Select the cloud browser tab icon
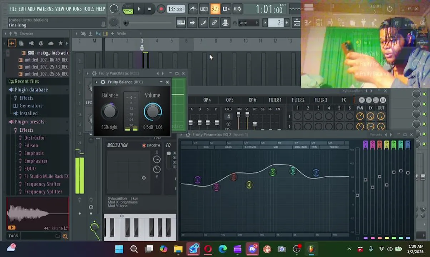The width and height of the screenshot is (430, 257). (x=51, y=43)
